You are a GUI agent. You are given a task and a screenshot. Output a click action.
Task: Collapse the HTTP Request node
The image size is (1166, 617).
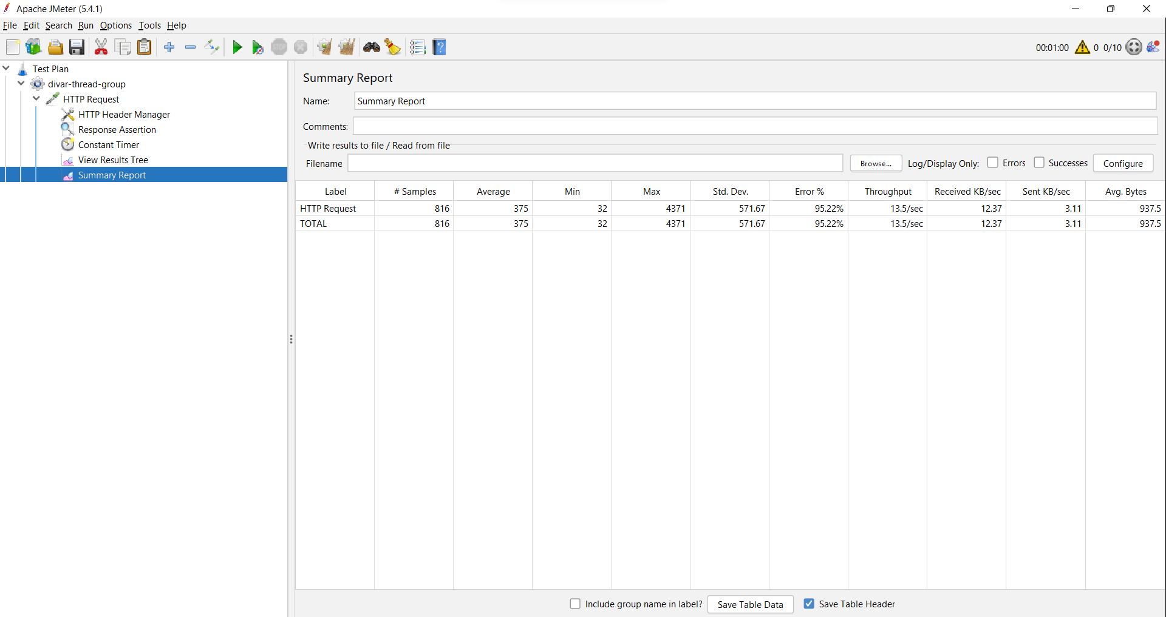coord(36,98)
